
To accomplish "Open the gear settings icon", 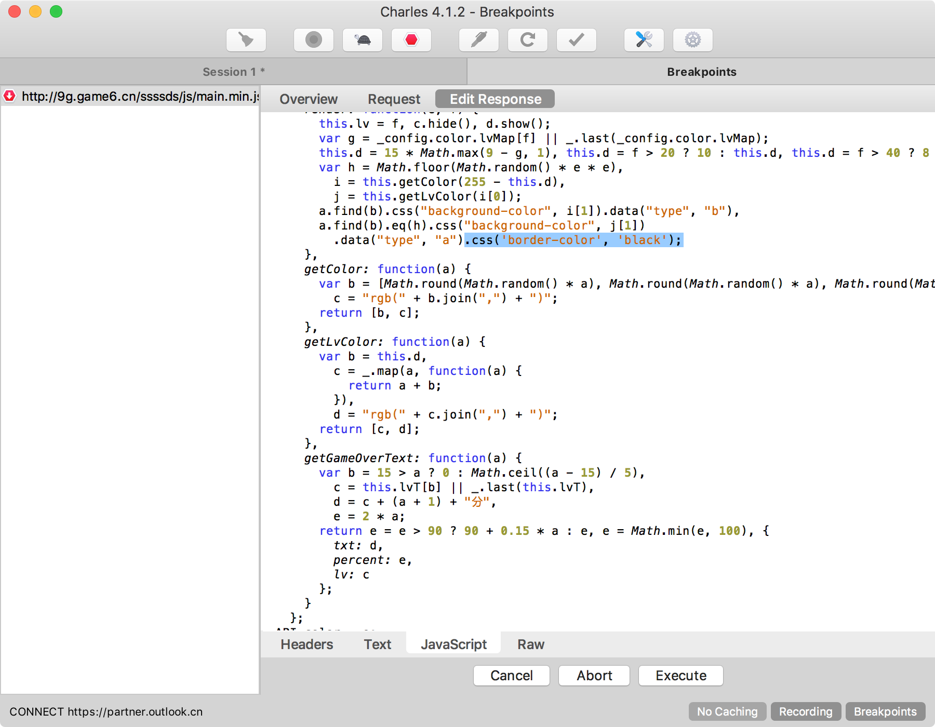I will pos(692,40).
